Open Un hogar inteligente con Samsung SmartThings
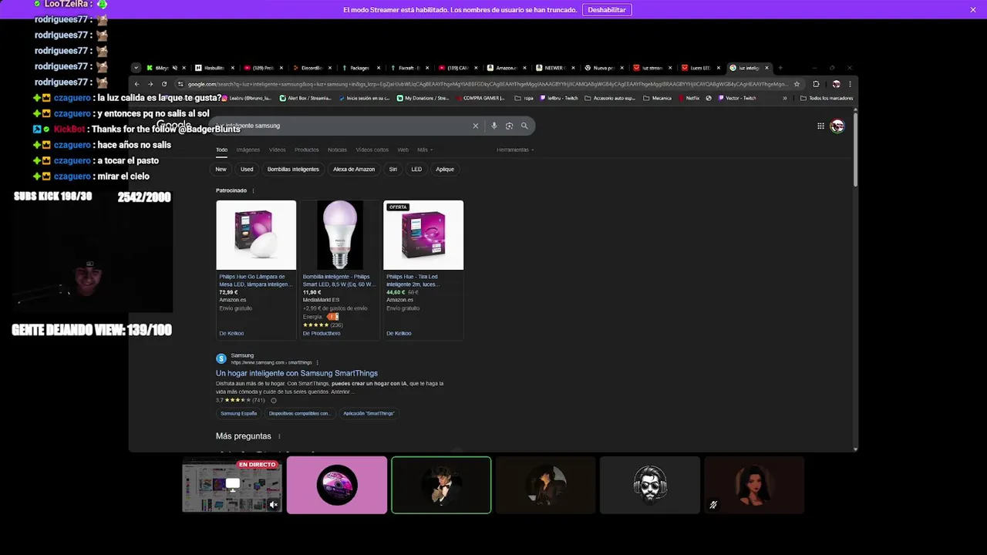The height and width of the screenshot is (555, 987). click(x=297, y=373)
